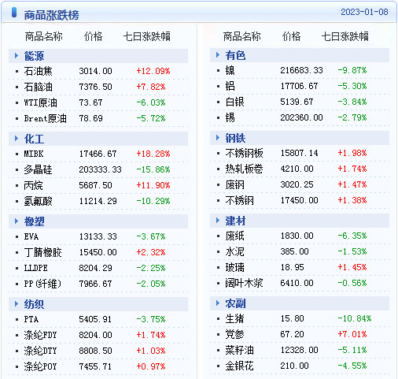The image size is (398, 379).
Task: Open the 石油焦 commodity
Action: point(38,71)
